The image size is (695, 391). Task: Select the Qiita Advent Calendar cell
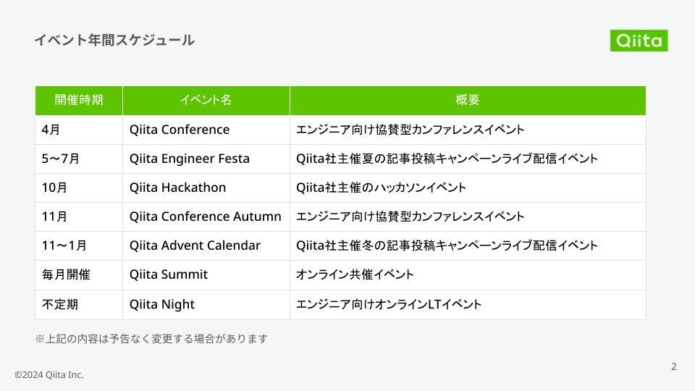195,245
